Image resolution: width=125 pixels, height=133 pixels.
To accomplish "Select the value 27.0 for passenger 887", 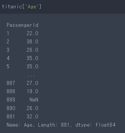I will coord(32,83).
